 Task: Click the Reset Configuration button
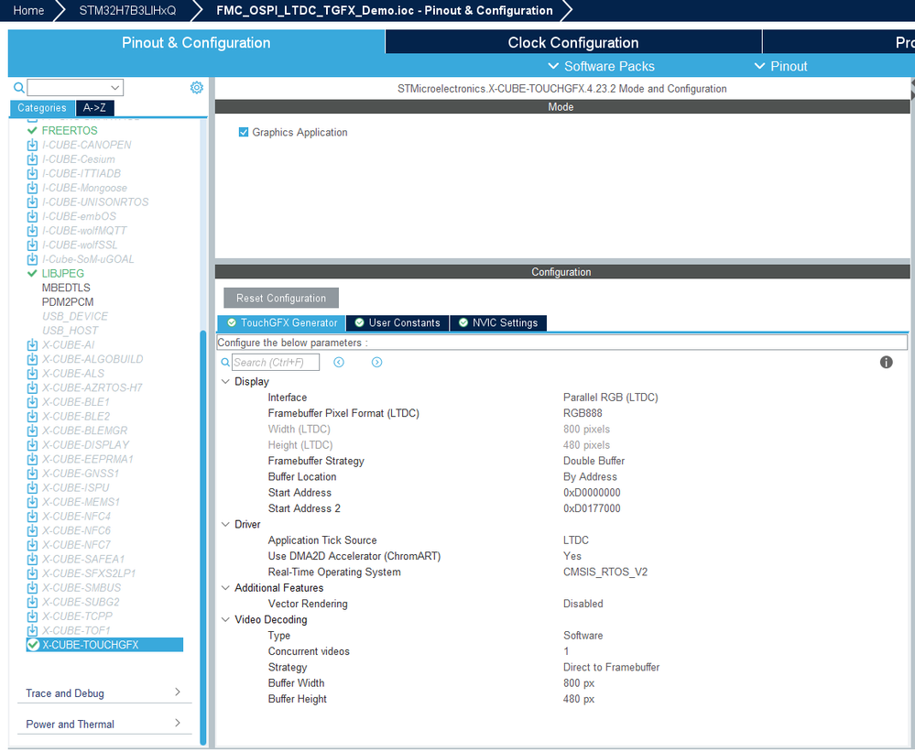[281, 298]
